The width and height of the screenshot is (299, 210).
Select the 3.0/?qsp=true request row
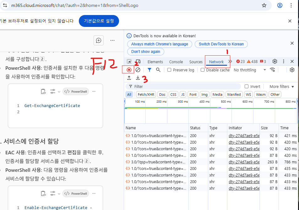click(x=211, y=162)
